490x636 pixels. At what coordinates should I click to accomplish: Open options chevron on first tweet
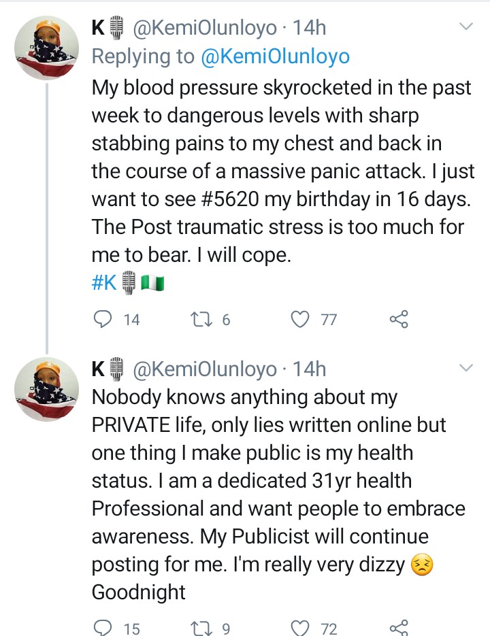click(x=466, y=27)
